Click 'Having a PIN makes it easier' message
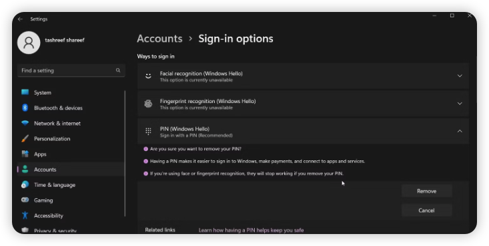 pos(258,161)
